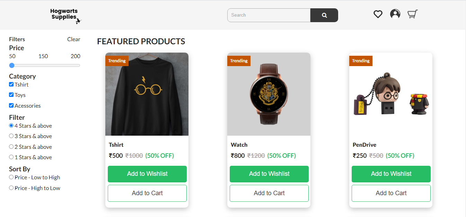Image resolution: width=466 pixels, height=217 pixels.
Task: Add the Watch to Wishlist
Action: point(269,174)
